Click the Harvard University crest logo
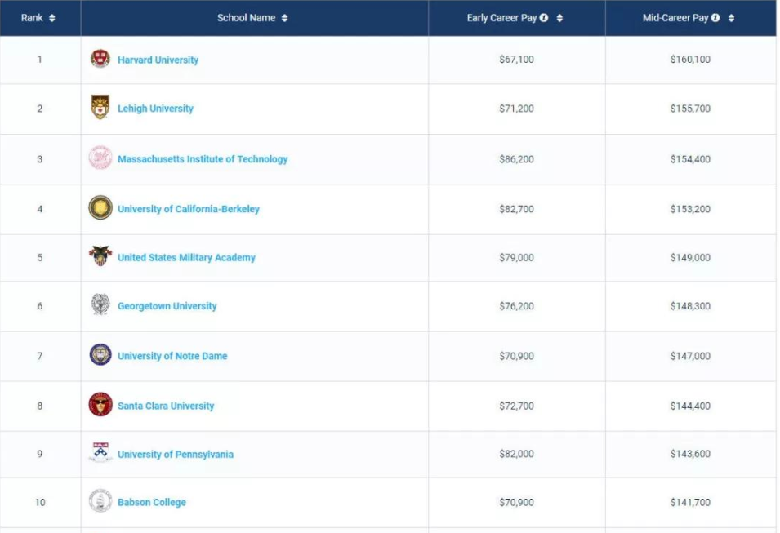 click(x=100, y=59)
